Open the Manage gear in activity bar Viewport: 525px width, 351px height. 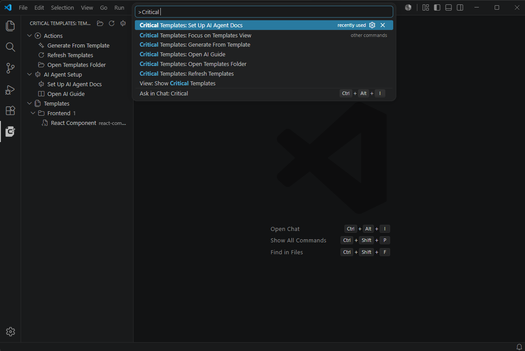coord(11,332)
